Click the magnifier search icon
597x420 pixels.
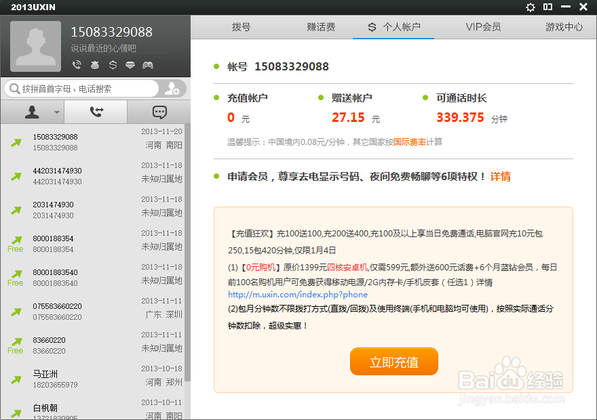click(14, 89)
